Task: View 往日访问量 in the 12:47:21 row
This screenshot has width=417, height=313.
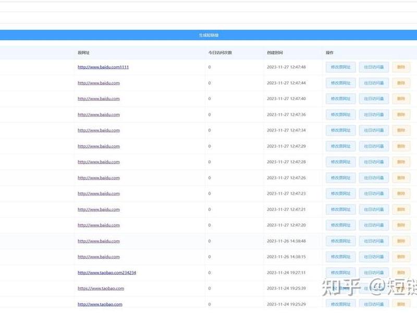Action: pos(374,210)
